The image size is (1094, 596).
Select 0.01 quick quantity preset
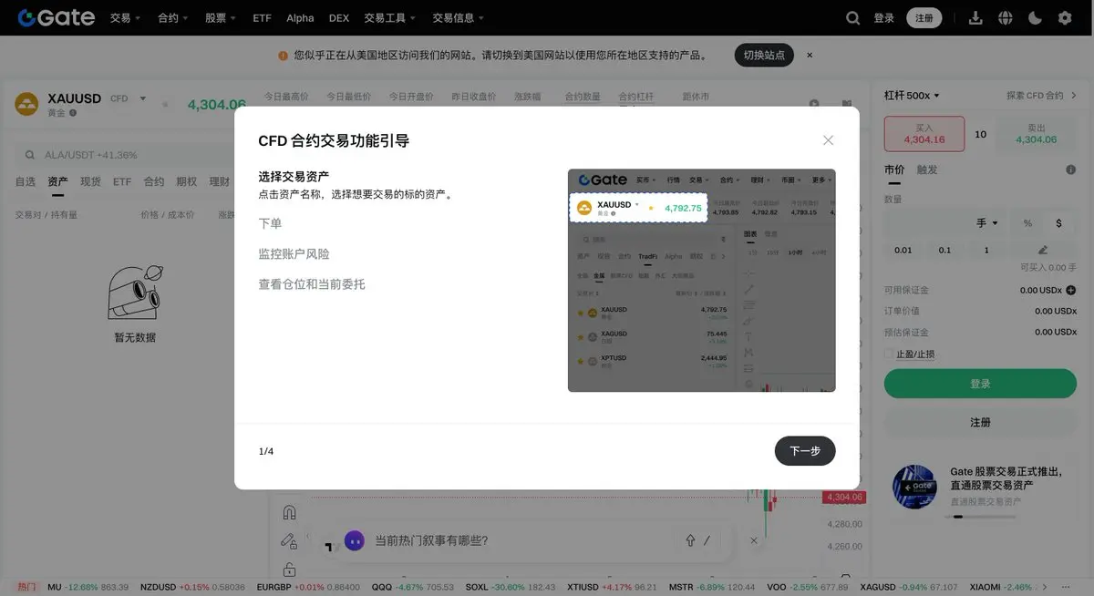[903, 250]
